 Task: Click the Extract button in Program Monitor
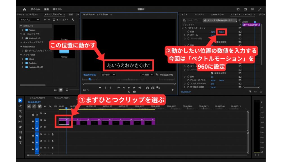pyautogui.click(x=153, y=88)
